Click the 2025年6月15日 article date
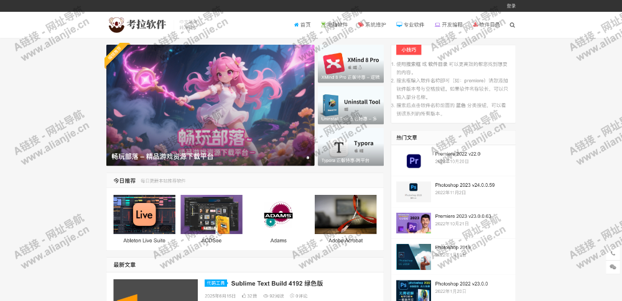This screenshot has height=301, width=622. [220, 296]
